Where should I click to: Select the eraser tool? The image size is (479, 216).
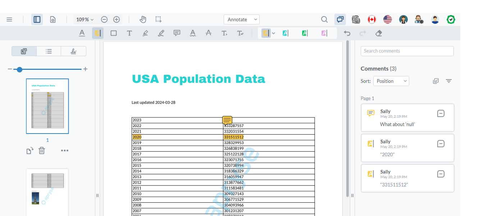(378, 33)
